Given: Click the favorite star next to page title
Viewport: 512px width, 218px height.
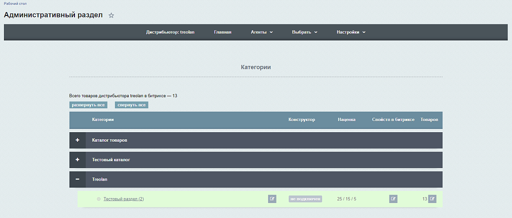Looking at the screenshot, I should (x=111, y=15).
